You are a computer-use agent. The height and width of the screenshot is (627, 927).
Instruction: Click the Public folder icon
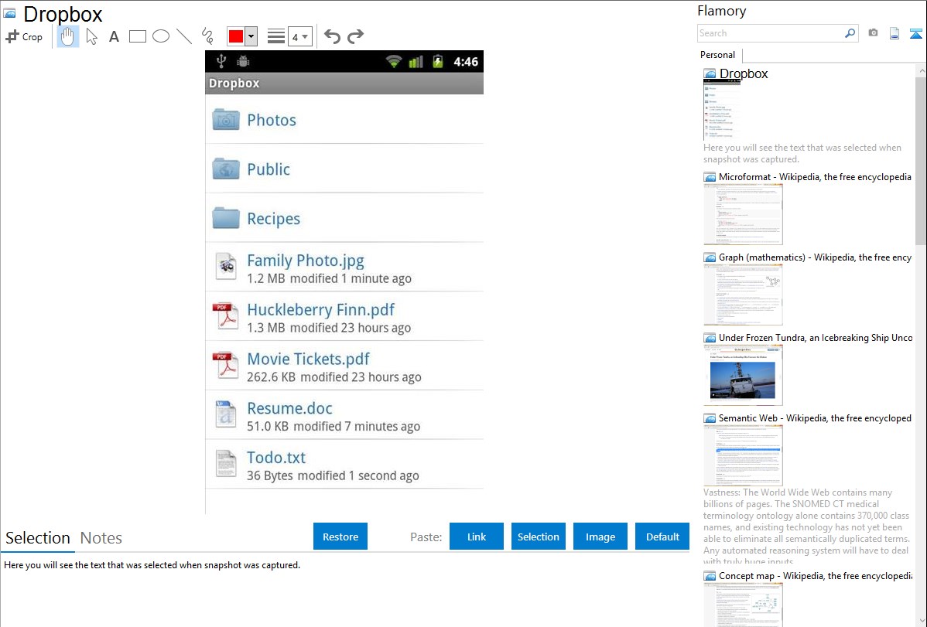[x=226, y=169]
